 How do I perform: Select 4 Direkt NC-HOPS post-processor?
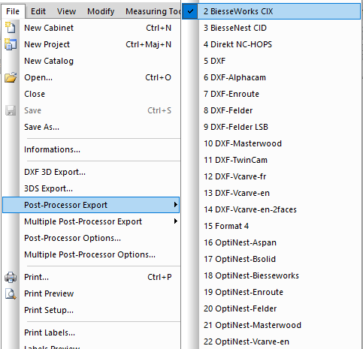271,44
